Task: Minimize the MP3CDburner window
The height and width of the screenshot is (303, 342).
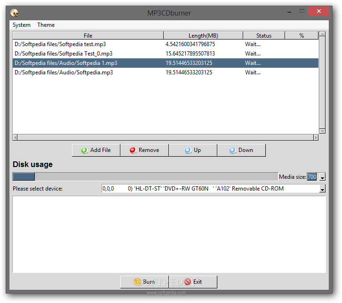Action: coord(289,11)
